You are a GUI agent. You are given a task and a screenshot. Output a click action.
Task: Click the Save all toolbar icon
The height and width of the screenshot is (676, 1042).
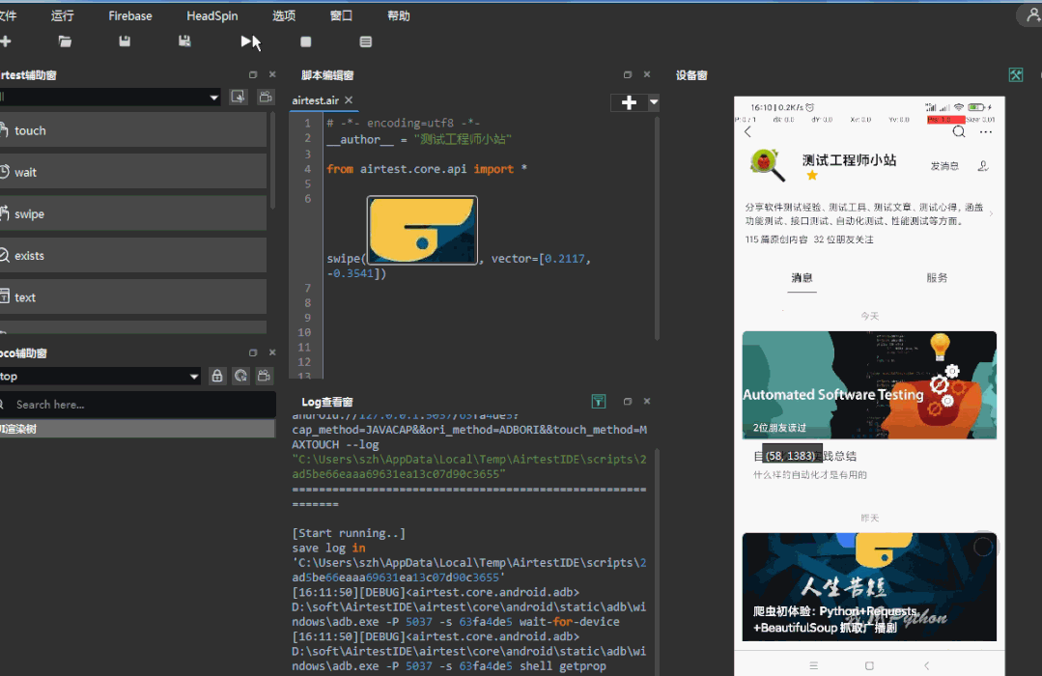[184, 42]
